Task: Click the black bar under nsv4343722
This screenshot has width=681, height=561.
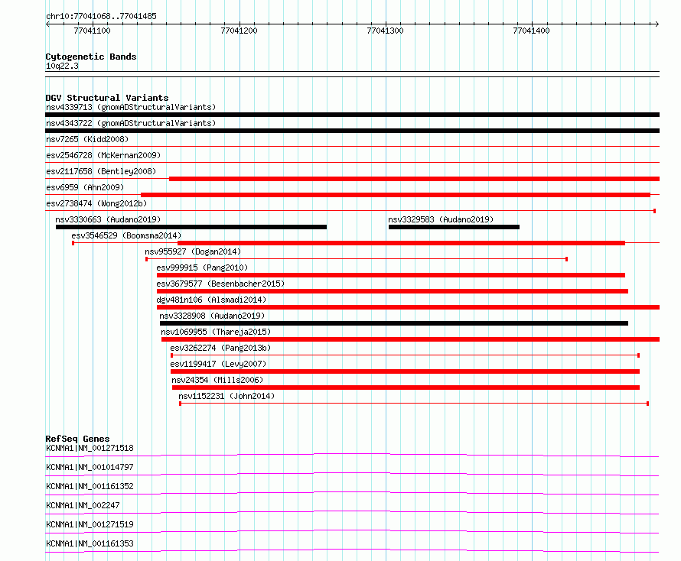Action: (352, 131)
